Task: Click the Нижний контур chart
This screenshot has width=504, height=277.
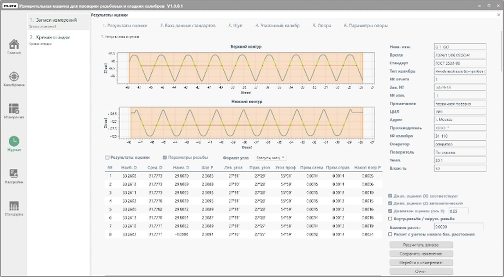Action: tap(246, 123)
